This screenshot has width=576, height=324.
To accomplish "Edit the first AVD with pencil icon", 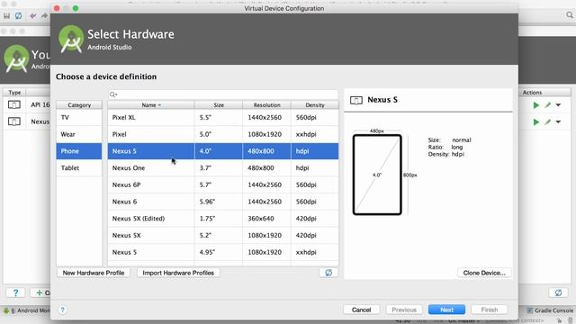I will tap(548, 105).
